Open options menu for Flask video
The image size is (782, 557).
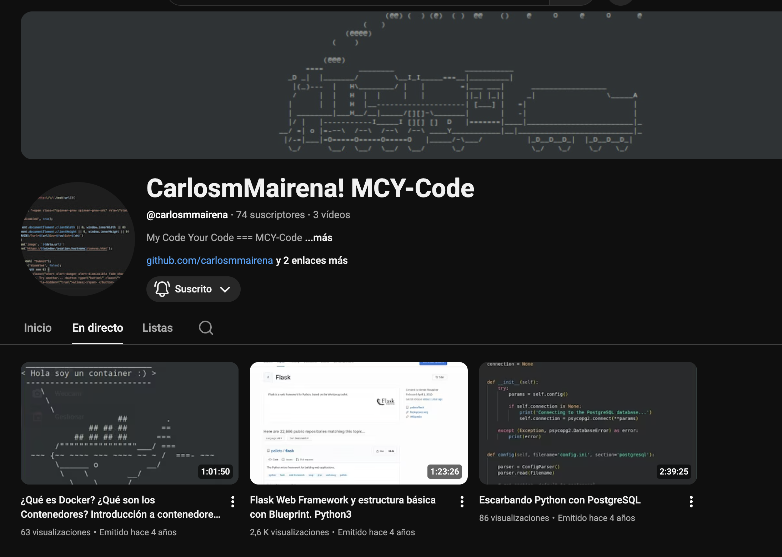(x=462, y=502)
